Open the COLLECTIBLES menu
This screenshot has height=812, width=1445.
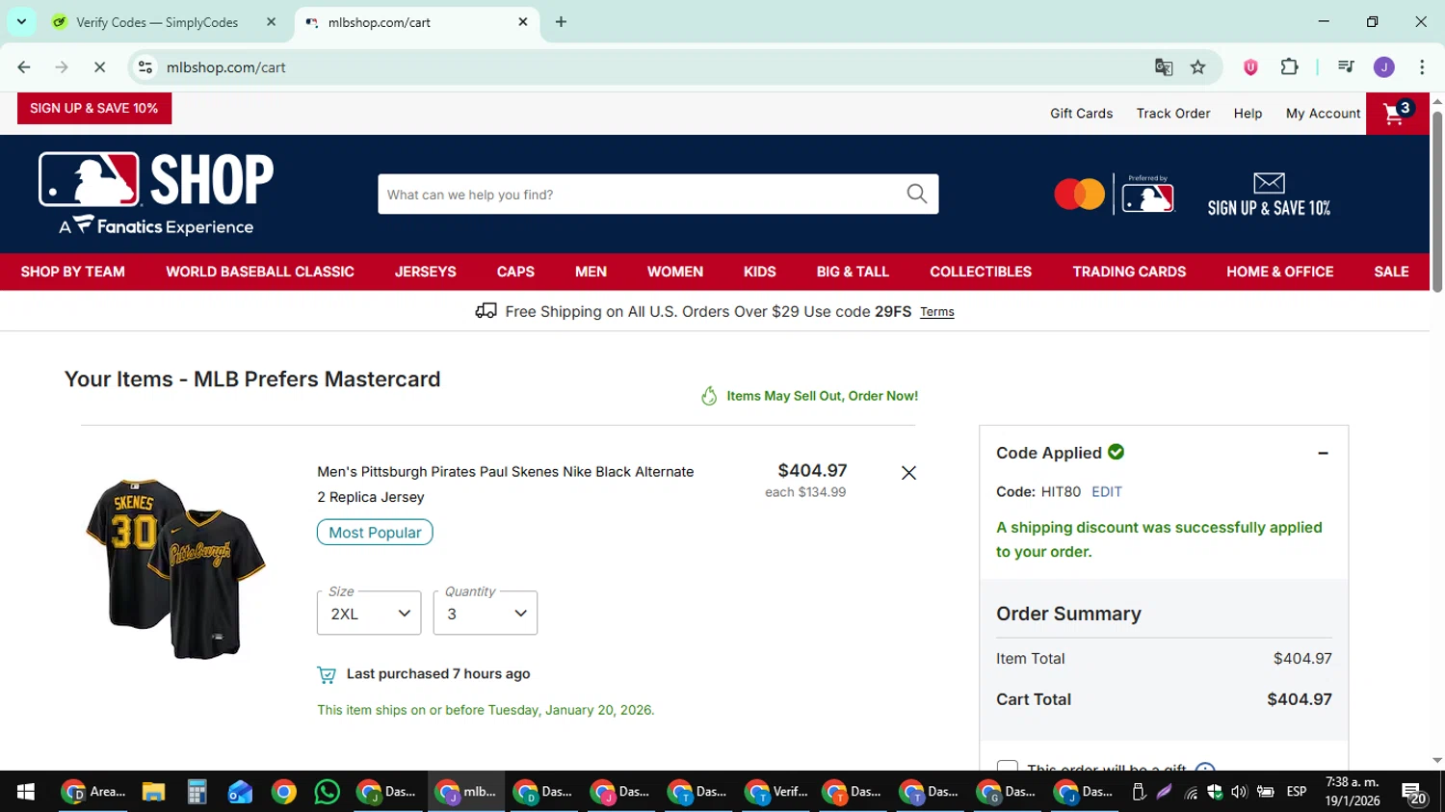coord(981,272)
